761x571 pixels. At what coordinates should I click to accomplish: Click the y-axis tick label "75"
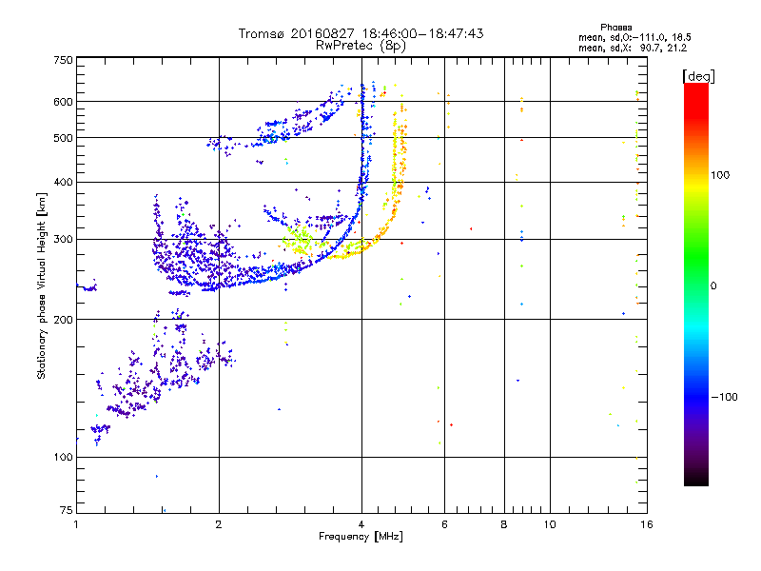[x=67, y=510]
